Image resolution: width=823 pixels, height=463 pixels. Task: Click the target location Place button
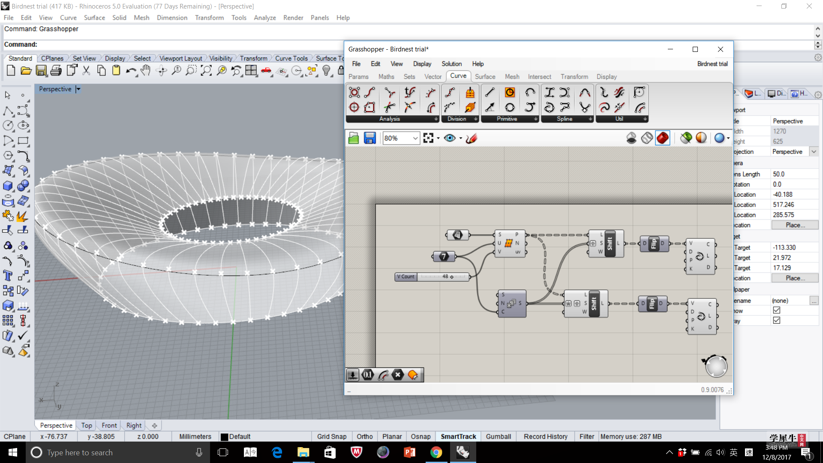click(795, 278)
